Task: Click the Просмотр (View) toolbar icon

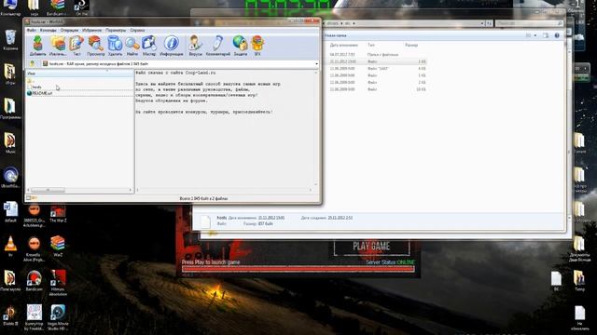Action: click(x=95, y=46)
